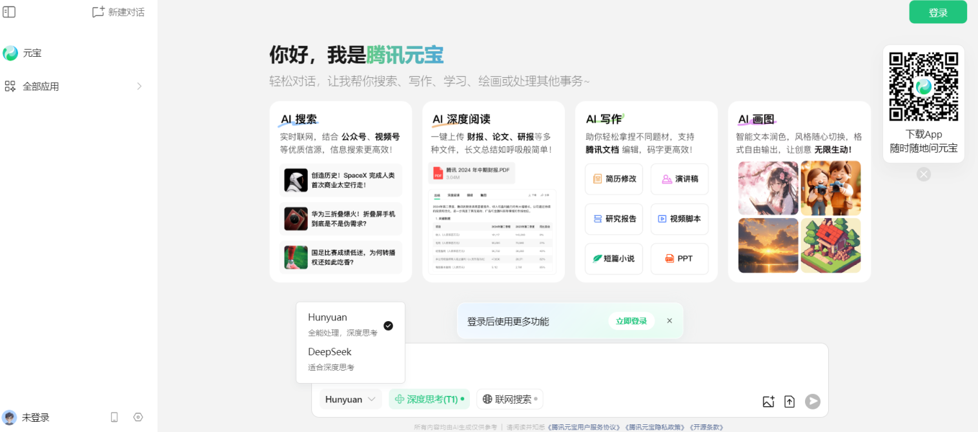Click the file upload icon in input bar

coord(789,401)
